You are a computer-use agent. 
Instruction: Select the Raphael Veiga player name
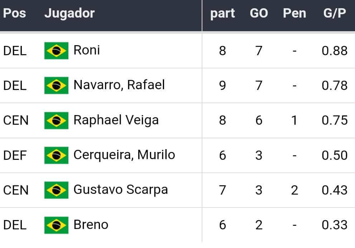click(116, 120)
